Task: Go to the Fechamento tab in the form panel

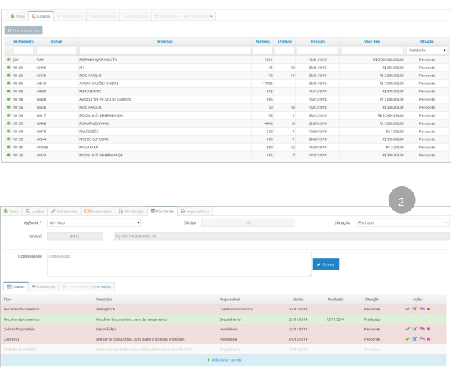Action: tap(64, 211)
